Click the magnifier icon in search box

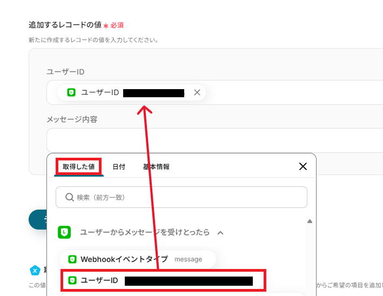click(x=70, y=197)
